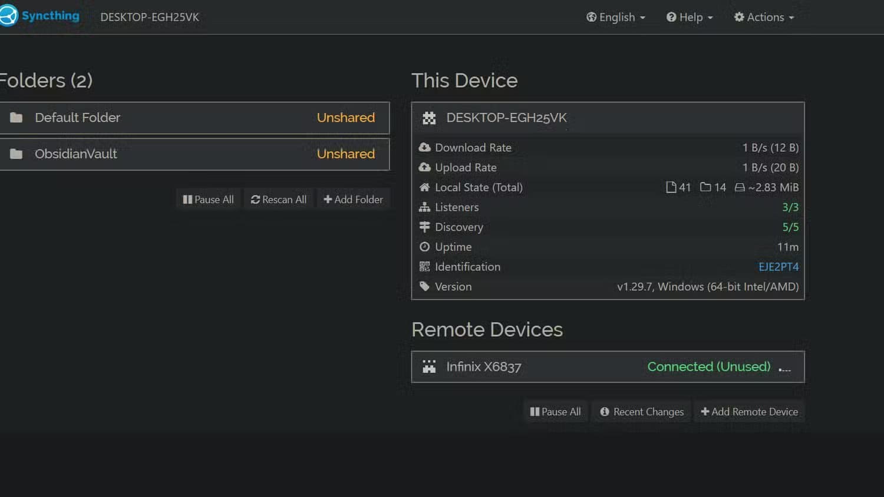884x497 pixels.
Task: Click the Discovery signpost icon
Action: coord(424,227)
